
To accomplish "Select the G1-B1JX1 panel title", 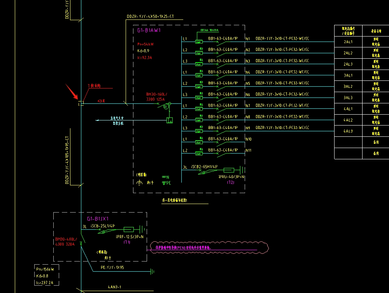I will (98, 219).
